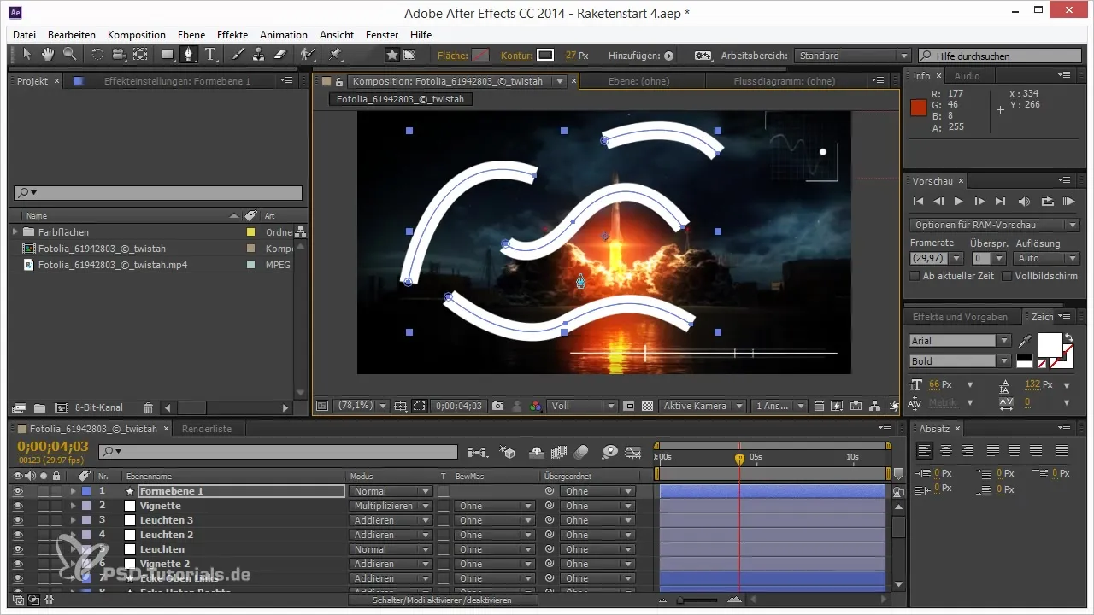This screenshot has height=615, width=1094.
Task: Select the Rectangle shape tool
Action: click(x=168, y=55)
